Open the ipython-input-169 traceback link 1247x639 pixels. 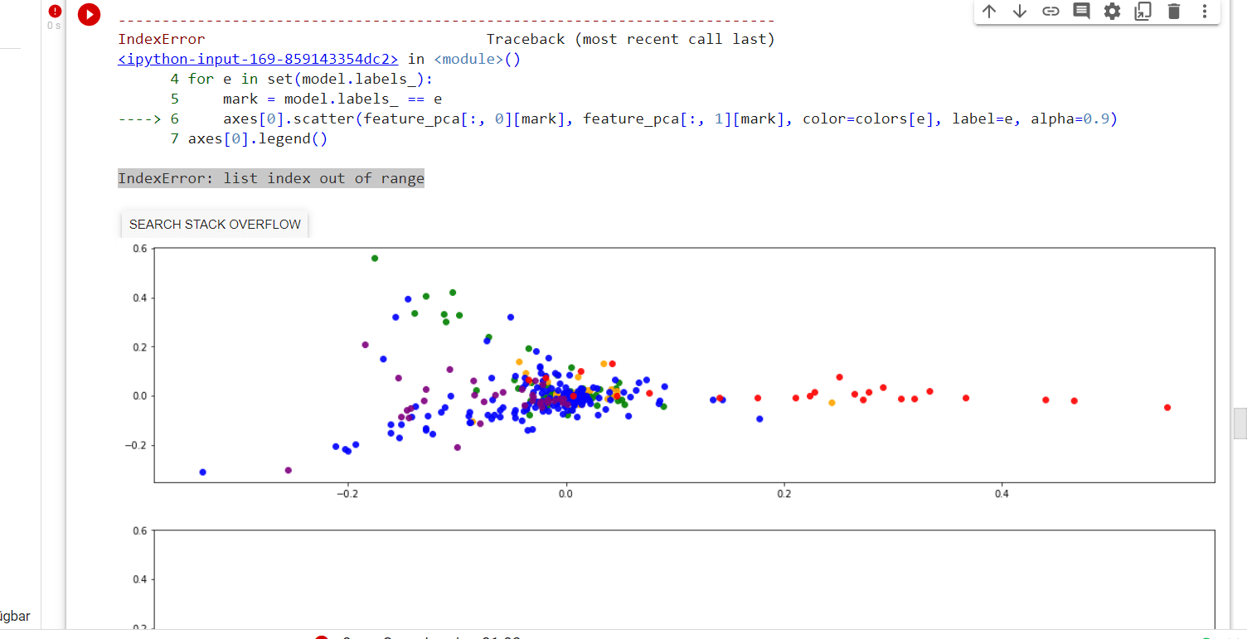point(257,58)
